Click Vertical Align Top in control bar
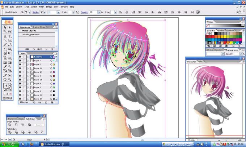The image size is (246, 147). point(140,12)
